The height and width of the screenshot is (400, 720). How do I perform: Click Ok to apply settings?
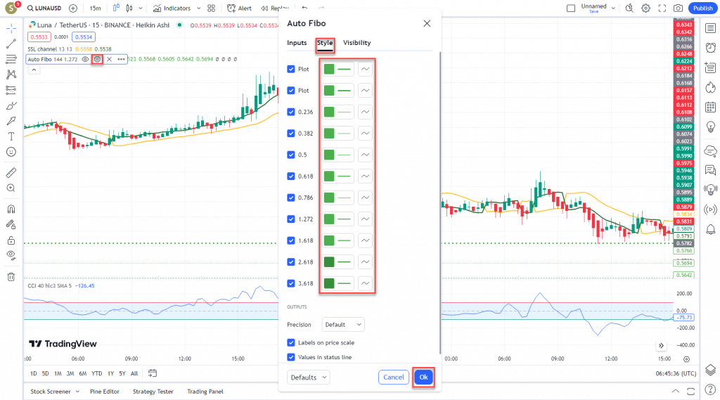click(423, 378)
